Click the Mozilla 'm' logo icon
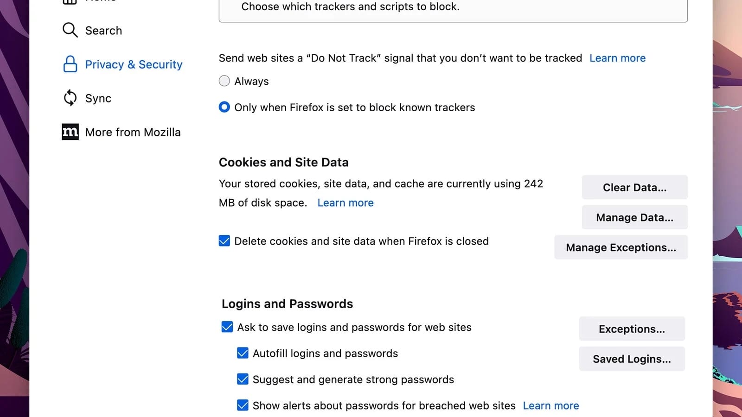The image size is (742, 417). coord(70,132)
